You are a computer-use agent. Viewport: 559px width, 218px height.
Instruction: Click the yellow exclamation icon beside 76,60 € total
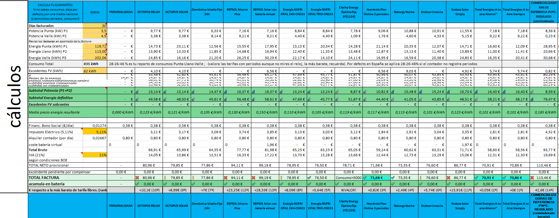pos(421,178)
